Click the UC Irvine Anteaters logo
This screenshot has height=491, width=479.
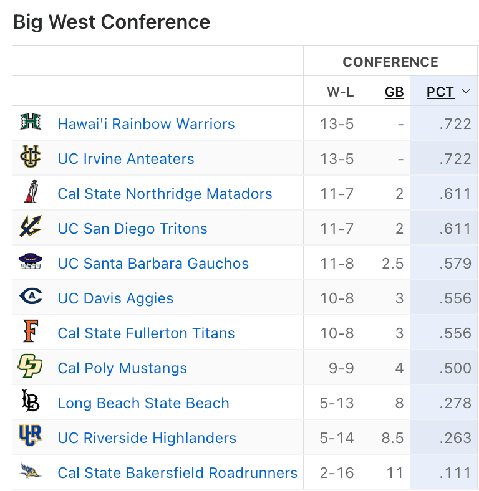[30, 158]
